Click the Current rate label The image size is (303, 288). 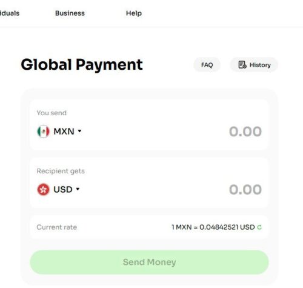coord(57,227)
